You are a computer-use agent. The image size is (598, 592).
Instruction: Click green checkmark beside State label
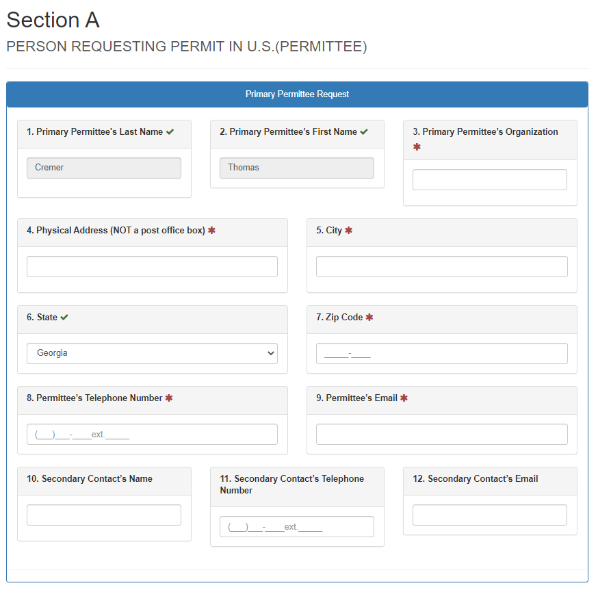(64, 318)
